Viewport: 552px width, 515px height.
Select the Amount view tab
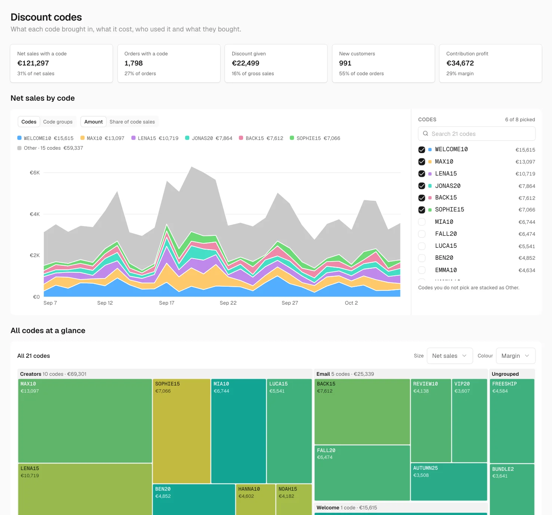click(93, 122)
